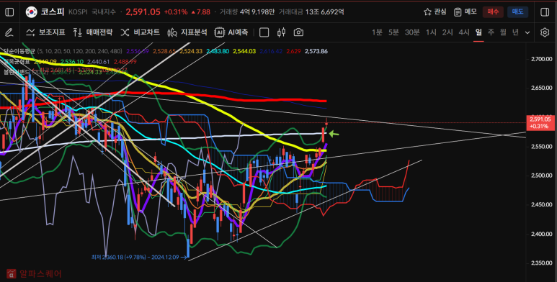The width and height of the screenshot is (557, 282).
Task: Click the 최저 2,360.18 low price annotation
Action: [139, 257]
